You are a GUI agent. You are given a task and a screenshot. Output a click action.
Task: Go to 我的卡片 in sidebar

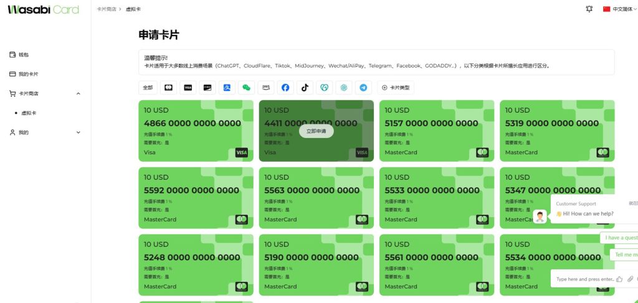pyautogui.click(x=28, y=74)
